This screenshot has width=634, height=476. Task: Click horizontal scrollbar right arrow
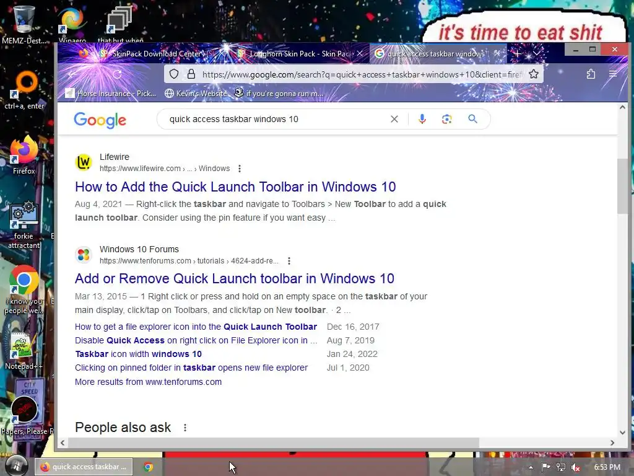click(612, 443)
